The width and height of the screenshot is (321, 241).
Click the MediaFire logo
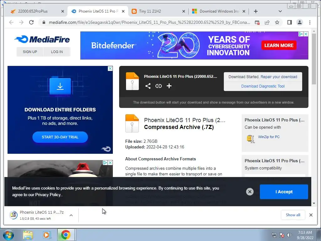click(x=42, y=39)
